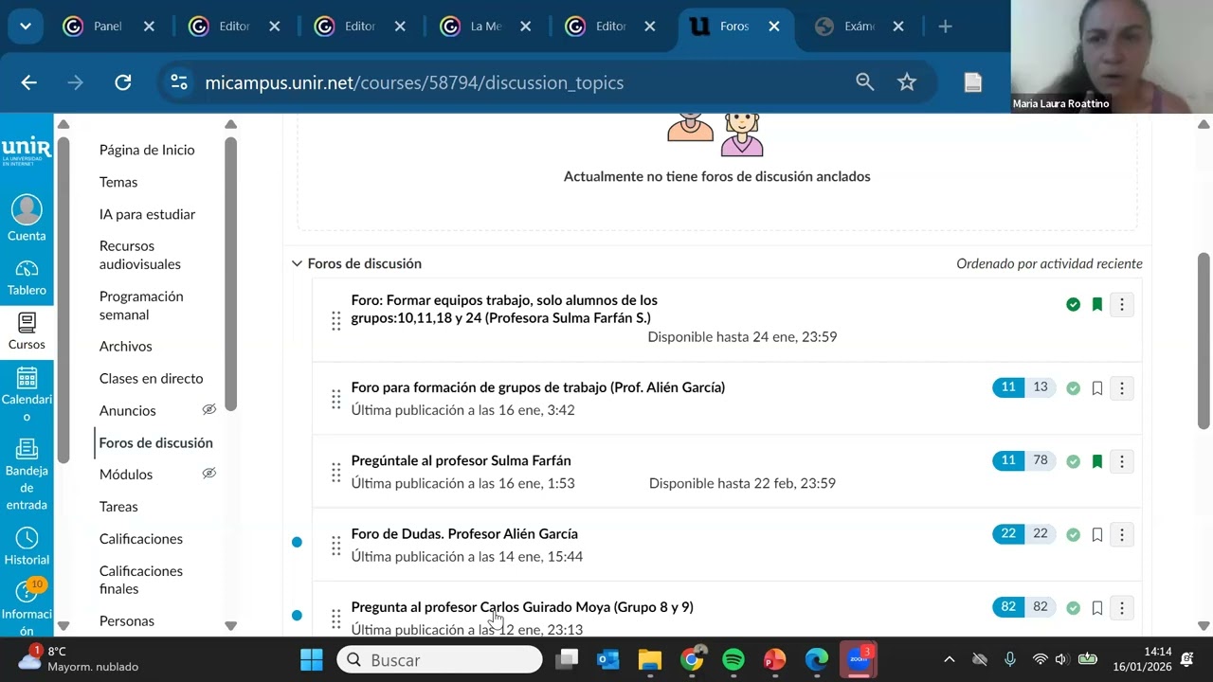The width and height of the screenshot is (1213, 682).
Task: Open Spotify from the taskbar
Action: click(733, 659)
